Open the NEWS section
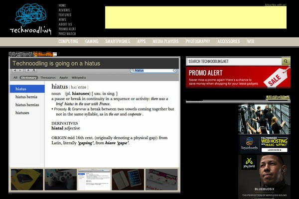The image size is (299, 199). 62,19
